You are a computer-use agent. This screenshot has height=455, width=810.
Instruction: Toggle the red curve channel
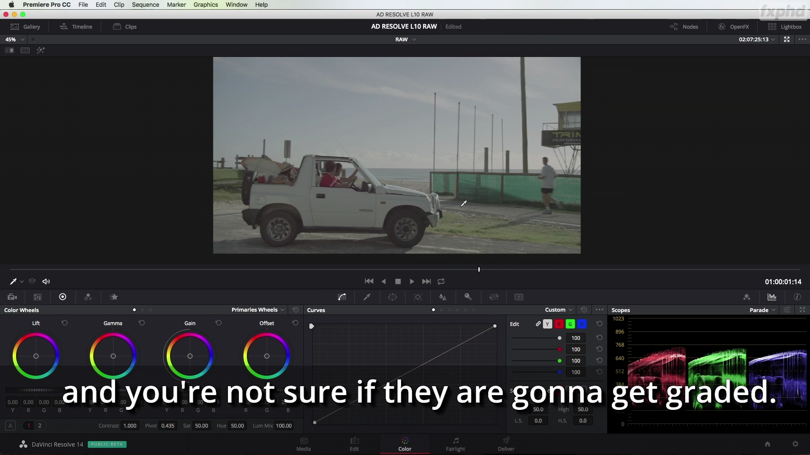[x=559, y=324]
